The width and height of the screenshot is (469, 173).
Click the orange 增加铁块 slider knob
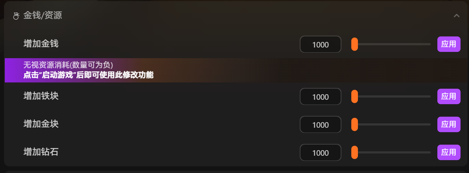click(x=355, y=96)
